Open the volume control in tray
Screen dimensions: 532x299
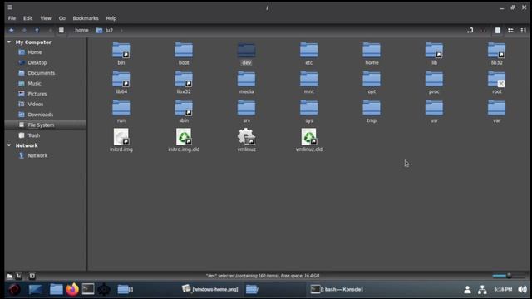click(523, 289)
